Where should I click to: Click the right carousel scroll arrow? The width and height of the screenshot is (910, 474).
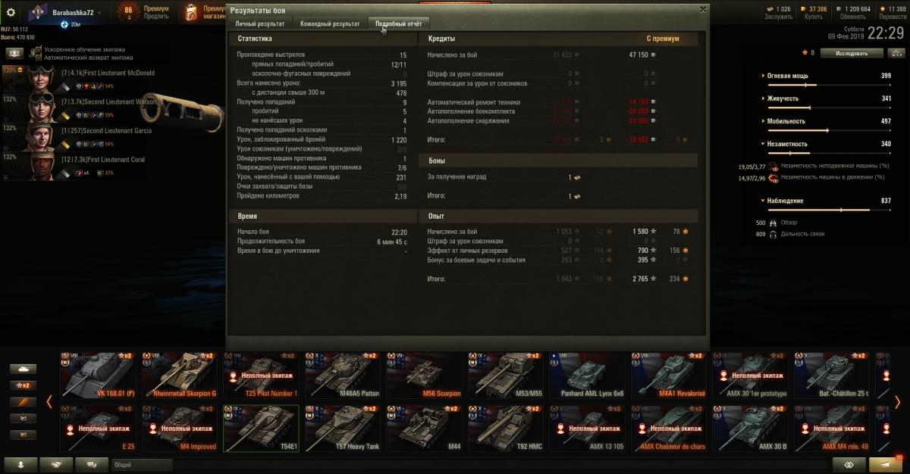897,401
